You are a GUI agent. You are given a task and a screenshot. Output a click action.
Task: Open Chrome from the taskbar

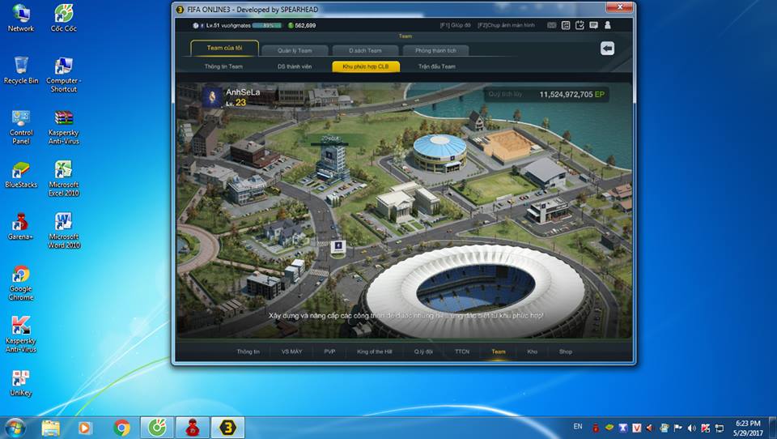[121, 428]
